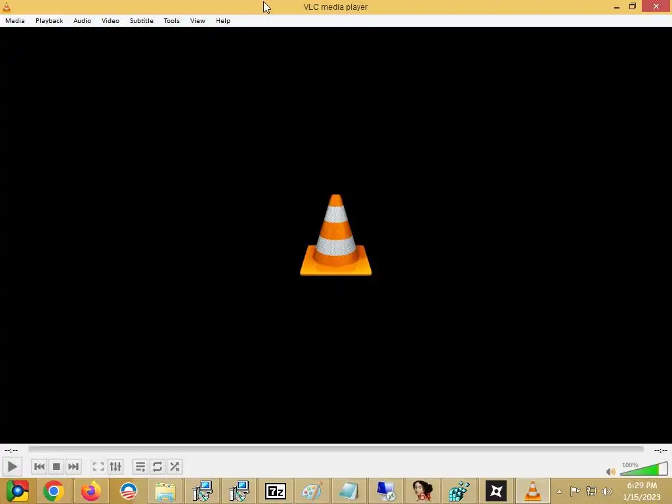Open the Playback menu

pos(49,20)
